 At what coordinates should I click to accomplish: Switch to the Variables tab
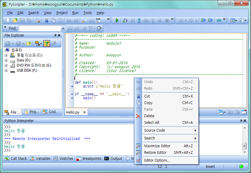click(x=40, y=159)
